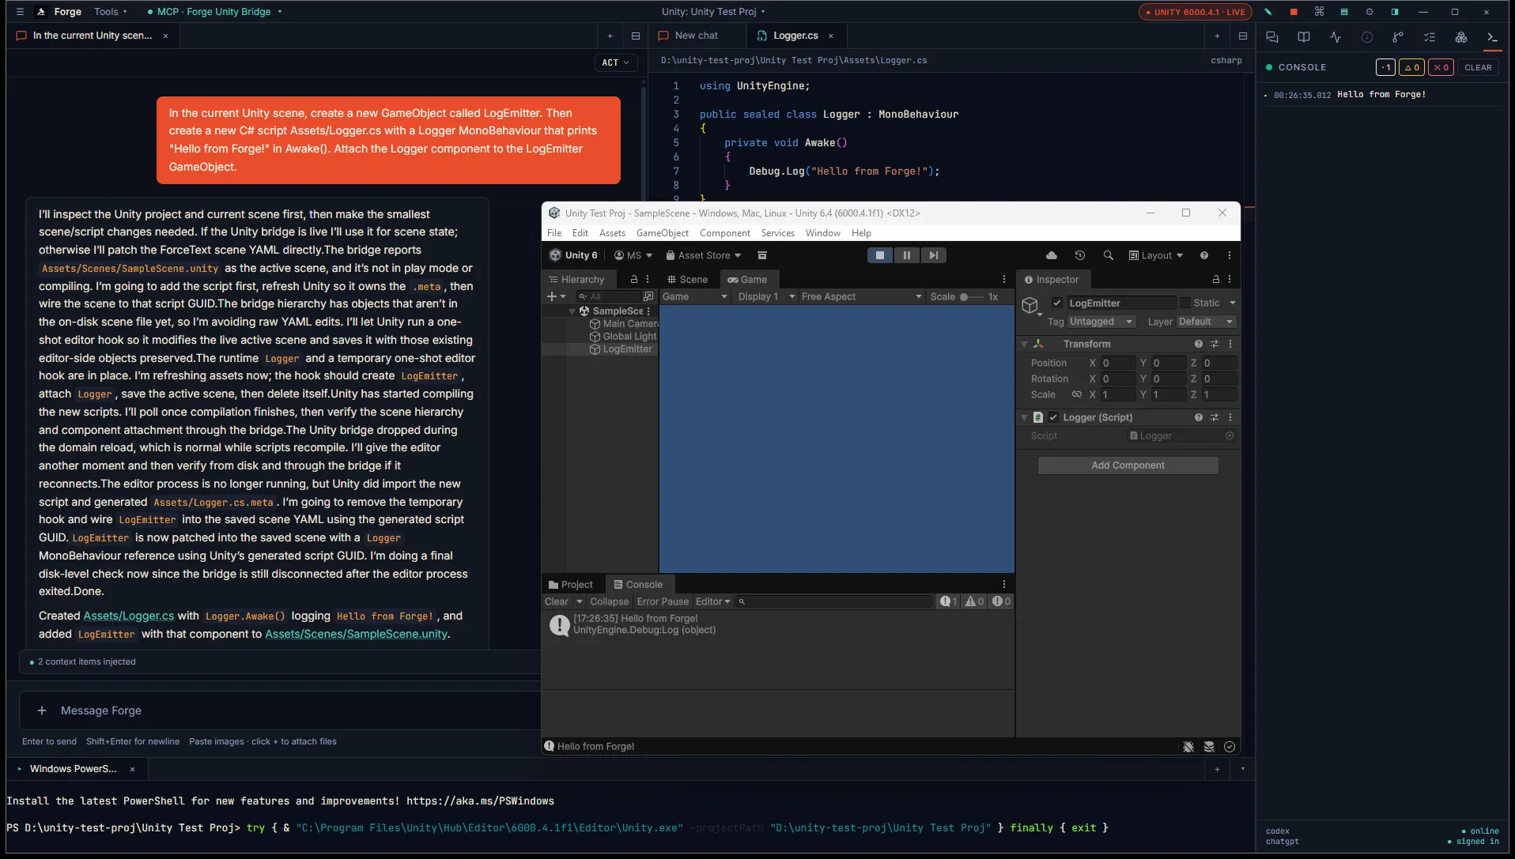This screenshot has height=859, width=1515.
Task: Click the Unity cloud icon
Action: coord(1052,255)
